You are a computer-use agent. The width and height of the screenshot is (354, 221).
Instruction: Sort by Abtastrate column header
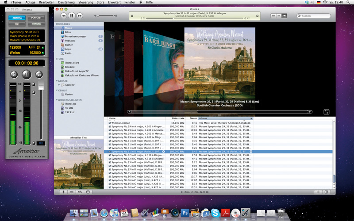click(x=175, y=118)
